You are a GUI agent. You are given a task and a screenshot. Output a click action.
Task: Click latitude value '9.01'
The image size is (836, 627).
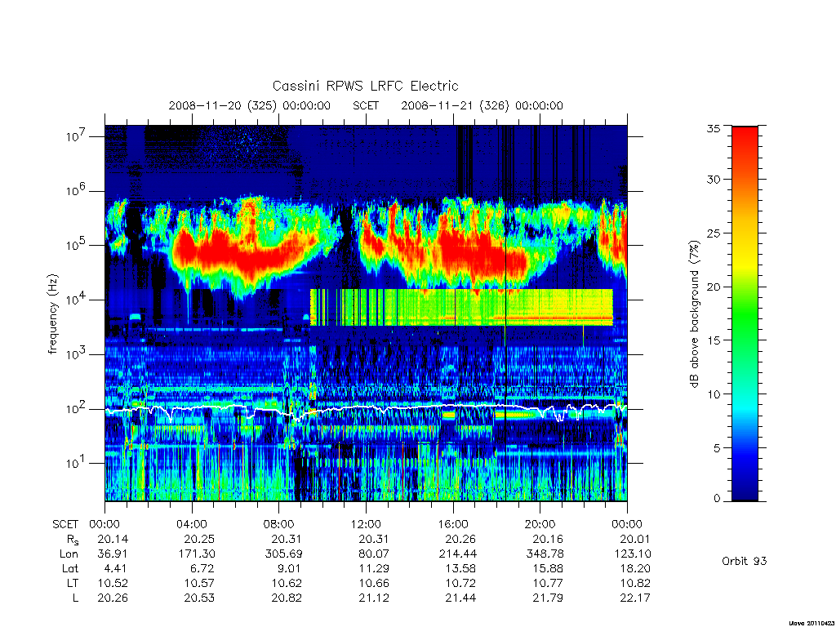(290, 569)
